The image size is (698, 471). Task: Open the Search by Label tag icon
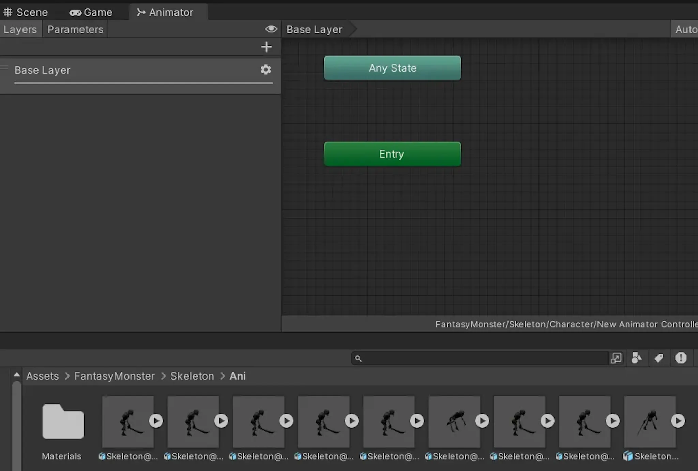659,358
